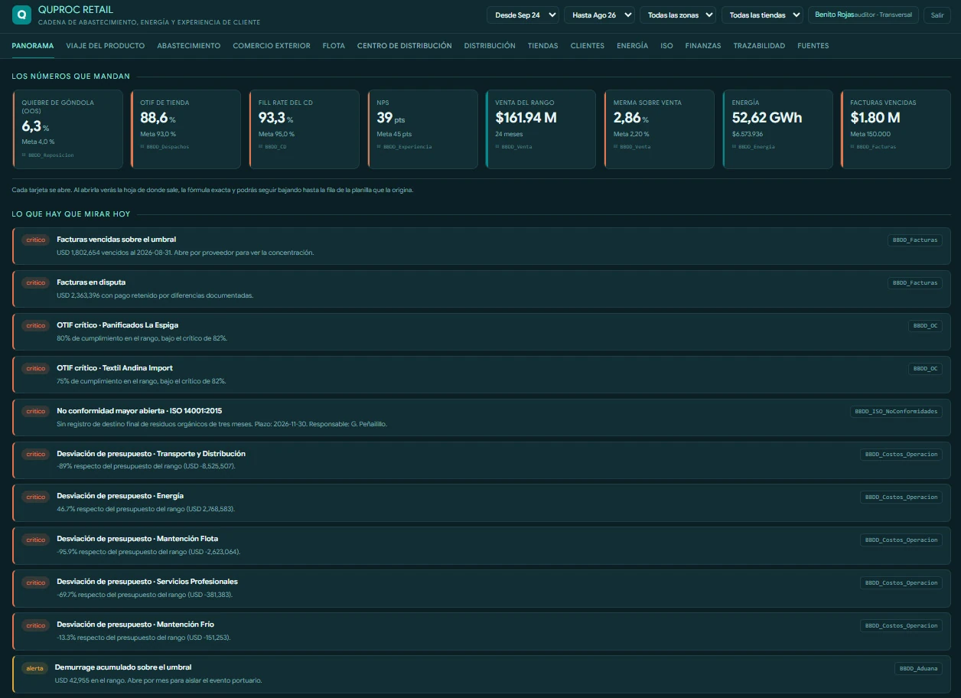The height and width of the screenshot is (698, 961).
Task: Open the Quiebre de Góndola KPI card
Action: click(x=67, y=129)
